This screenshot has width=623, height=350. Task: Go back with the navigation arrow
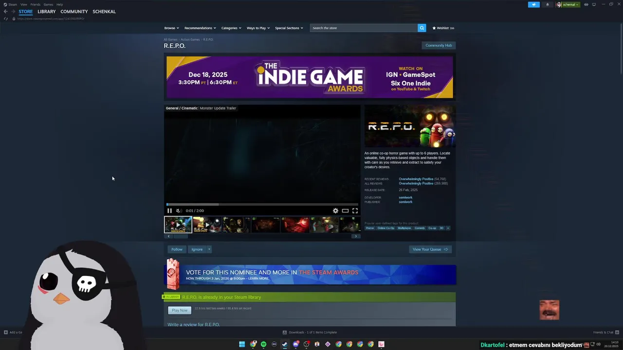point(5,11)
